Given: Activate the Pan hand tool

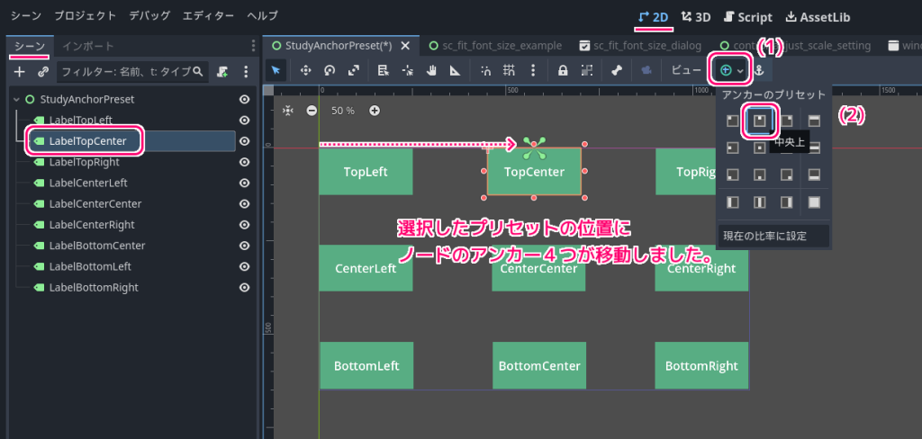Looking at the screenshot, I should coord(431,70).
